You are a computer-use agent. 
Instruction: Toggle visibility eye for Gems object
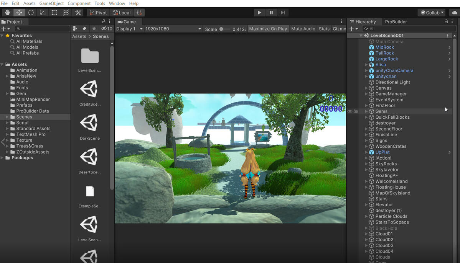tap(350, 111)
